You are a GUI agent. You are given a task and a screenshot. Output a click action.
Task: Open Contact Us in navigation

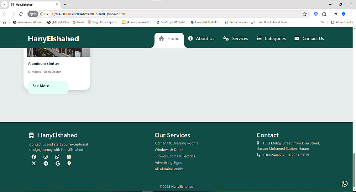pyautogui.click(x=309, y=38)
